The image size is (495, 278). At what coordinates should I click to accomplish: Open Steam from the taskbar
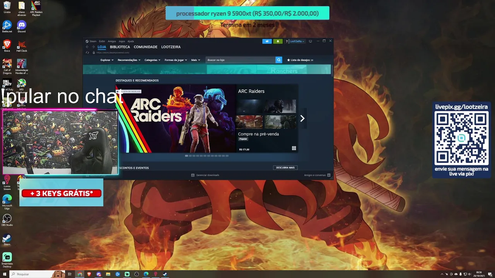[x=165, y=274]
